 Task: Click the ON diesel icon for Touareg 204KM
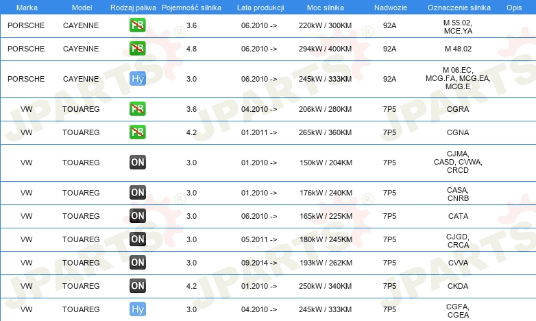(x=137, y=162)
